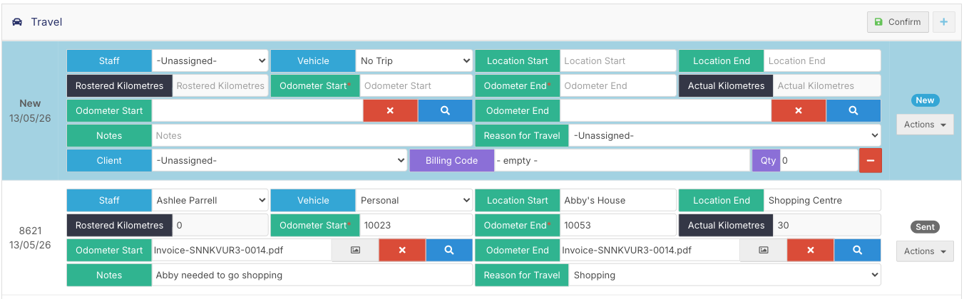Click the Travel section heading
This screenshot has width=964, height=299.
coord(46,22)
